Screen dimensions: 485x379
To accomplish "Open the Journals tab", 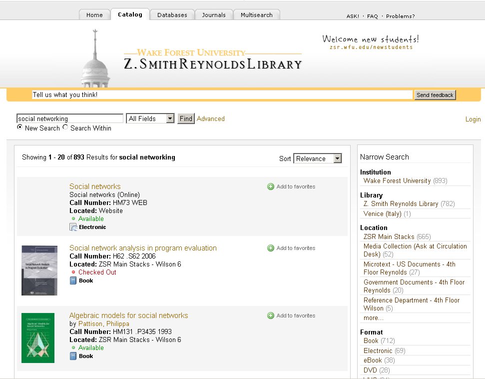I will [x=214, y=15].
